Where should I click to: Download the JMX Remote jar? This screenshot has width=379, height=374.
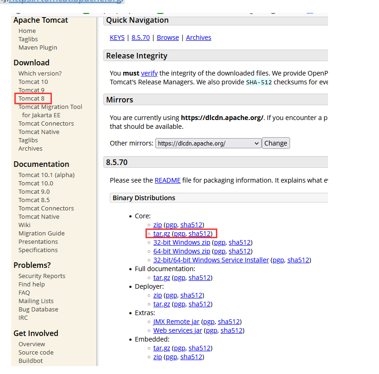[176, 322]
